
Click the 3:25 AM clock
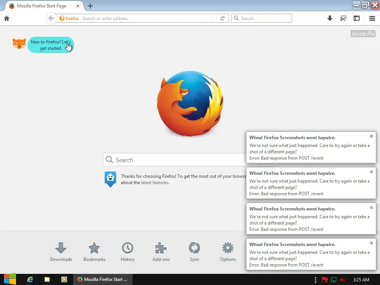tap(361, 280)
